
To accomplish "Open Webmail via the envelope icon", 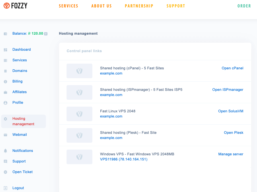I will (x=5, y=135).
